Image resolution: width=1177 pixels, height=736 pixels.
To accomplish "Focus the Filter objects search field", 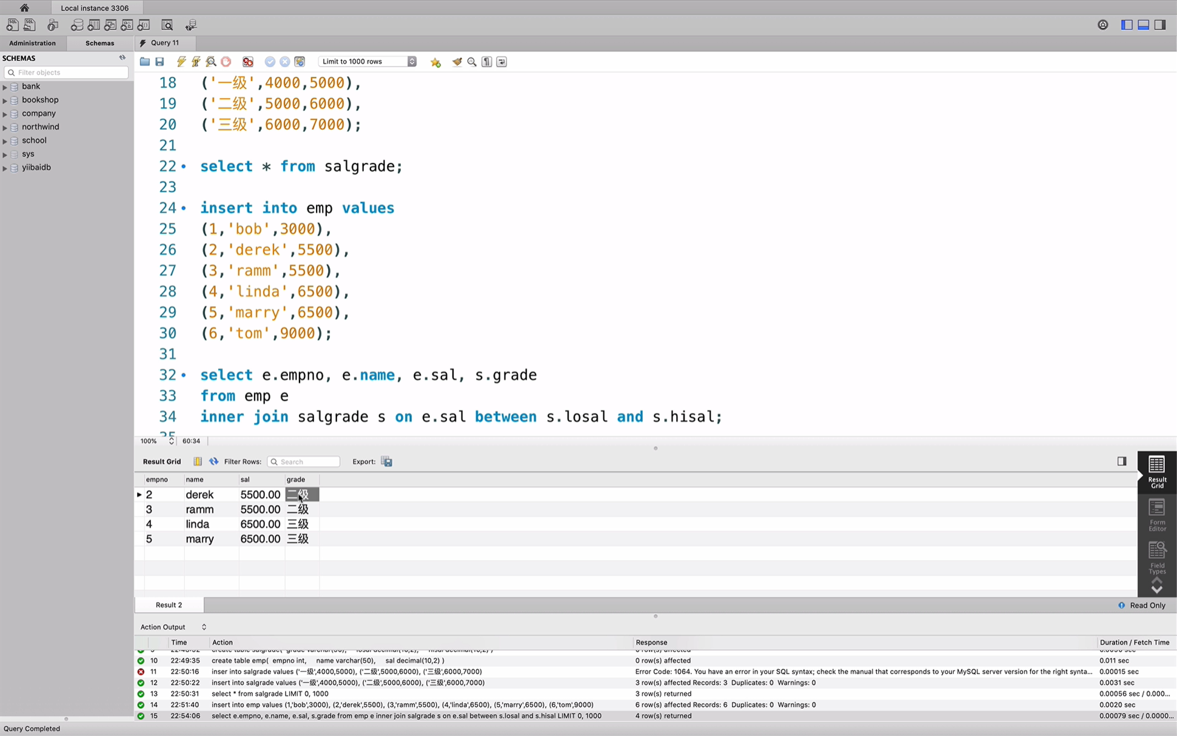I will [x=66, y=72].
